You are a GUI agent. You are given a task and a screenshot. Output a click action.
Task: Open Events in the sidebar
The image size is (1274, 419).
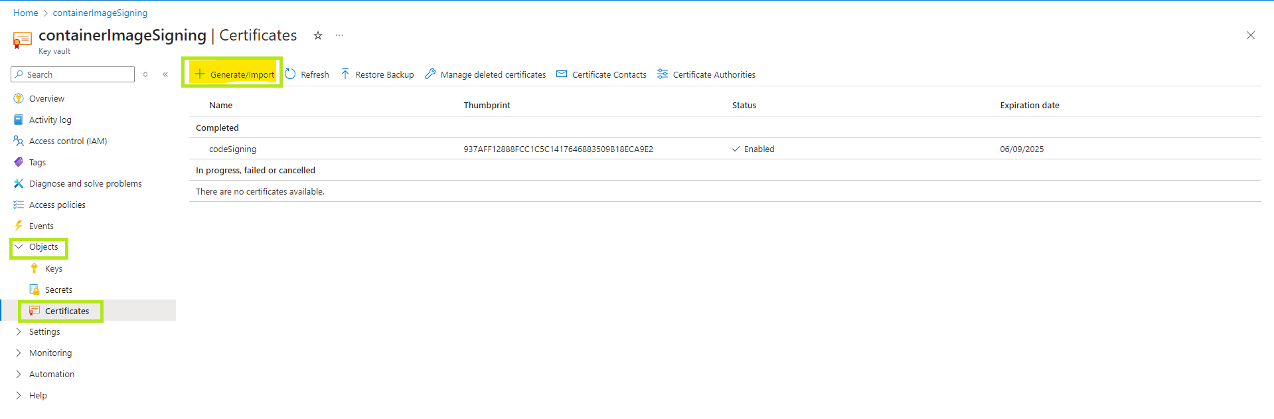(41, 226)
